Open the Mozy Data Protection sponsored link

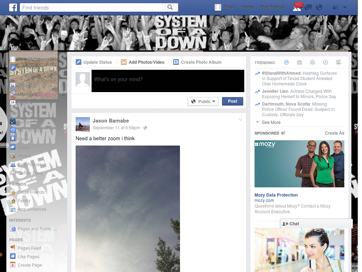coord(276,195)
